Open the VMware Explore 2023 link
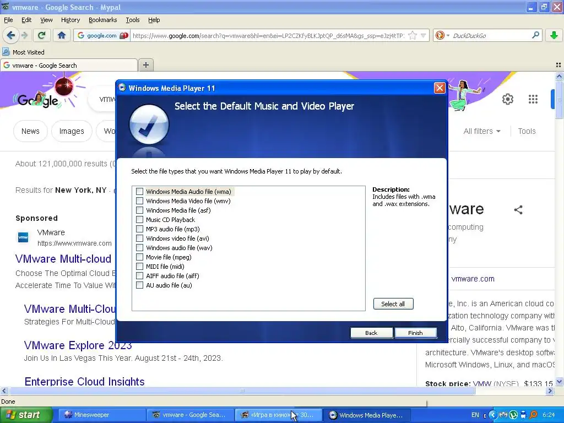The width and height of the screenshot is (564, 423). pyautogui.click(x=78, y=345)
